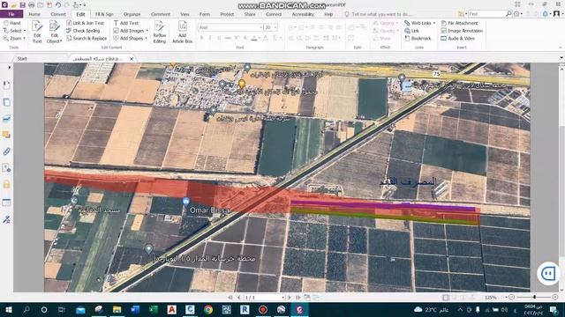Insert an Image Annotation

[462, 31]
